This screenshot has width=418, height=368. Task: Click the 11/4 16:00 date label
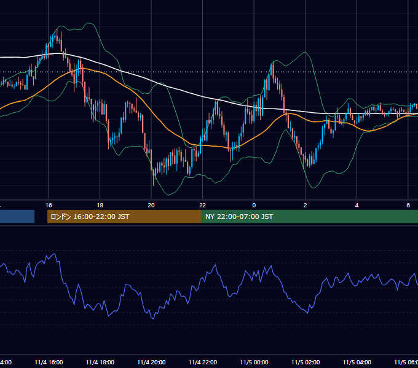(x=49, y=362)
